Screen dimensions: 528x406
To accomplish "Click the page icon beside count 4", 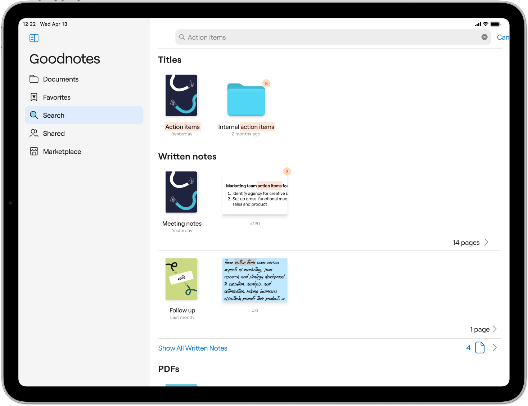I will point(480,348).
